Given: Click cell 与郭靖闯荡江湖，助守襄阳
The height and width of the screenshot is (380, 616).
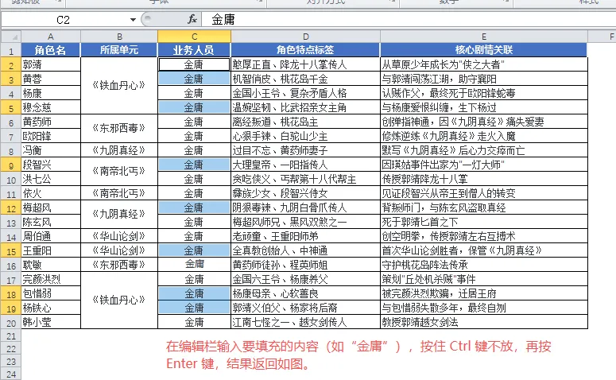Looking at the screenshot, I should click(x=483, y=79).
